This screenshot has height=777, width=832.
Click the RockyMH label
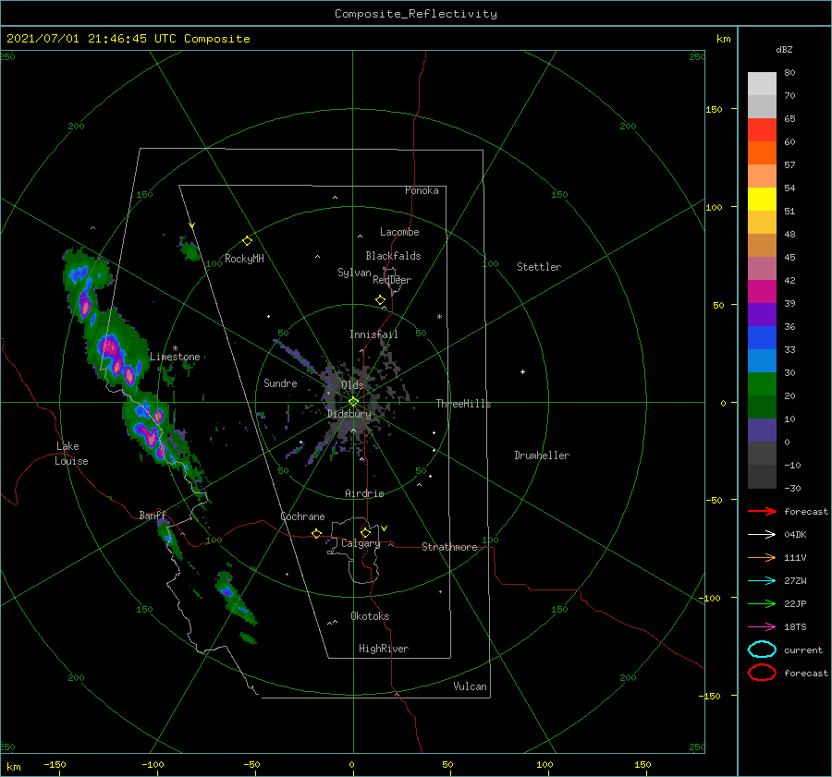[x=244, y=259]
